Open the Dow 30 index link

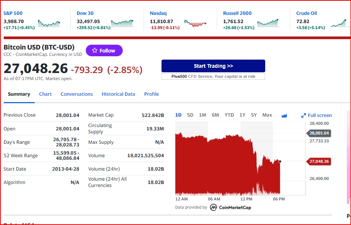click(x=85, y=13)
